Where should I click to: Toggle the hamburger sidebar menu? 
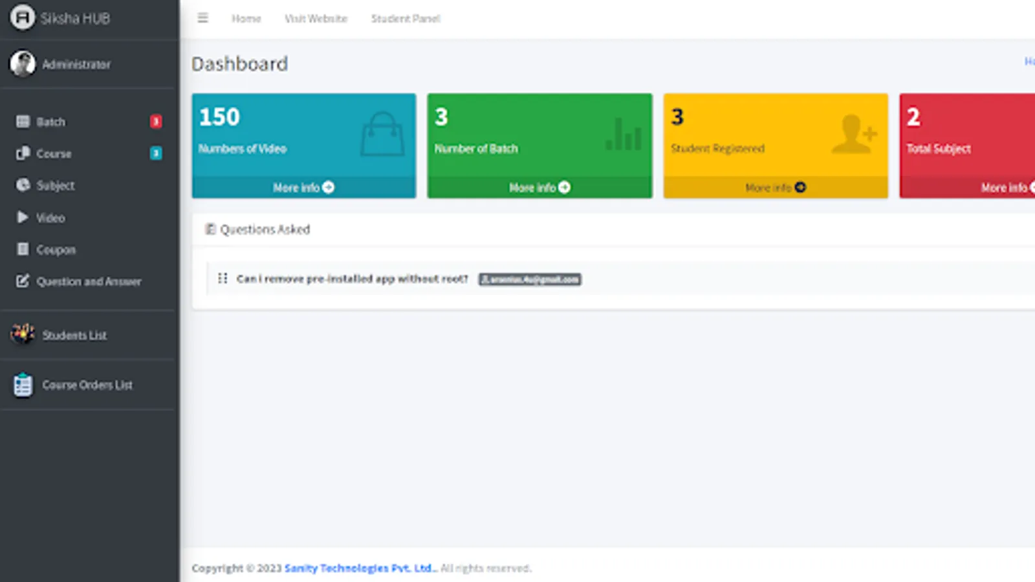(x=203, y=18)
